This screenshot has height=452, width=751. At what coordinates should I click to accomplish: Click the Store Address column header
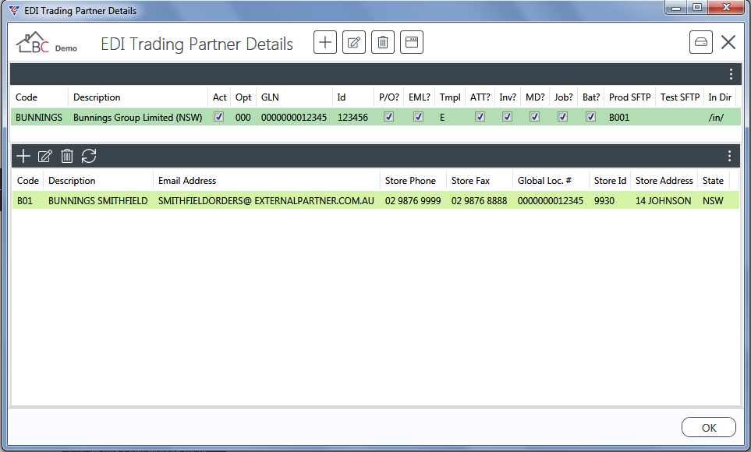click(x=664, y=181)
